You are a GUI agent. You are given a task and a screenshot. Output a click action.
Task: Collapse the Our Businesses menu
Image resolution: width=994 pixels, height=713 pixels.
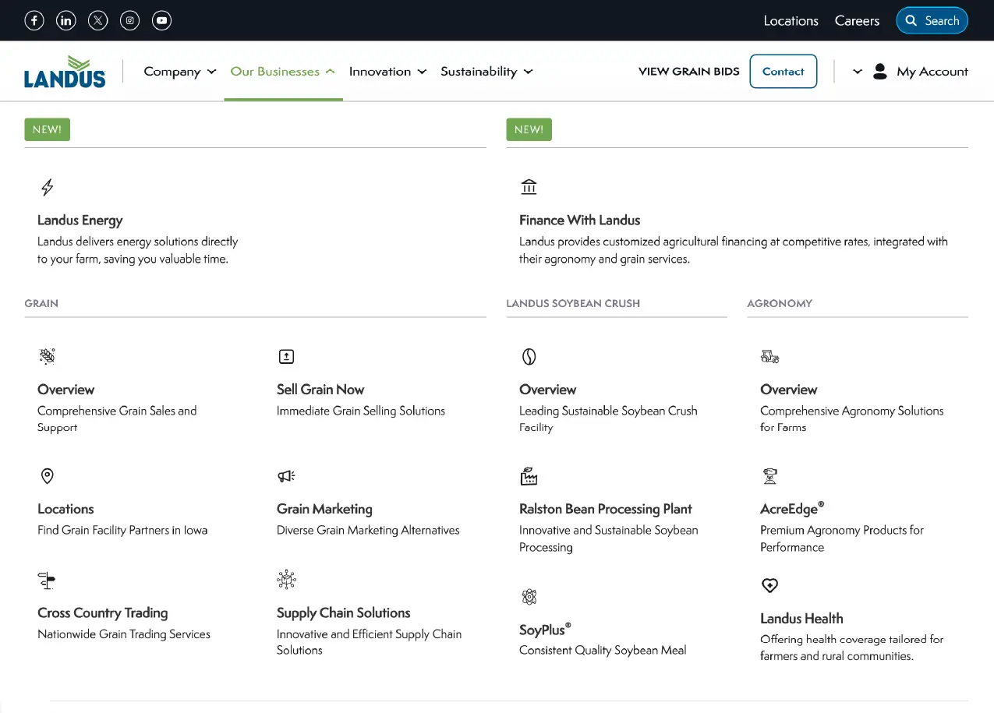(282, 72)
